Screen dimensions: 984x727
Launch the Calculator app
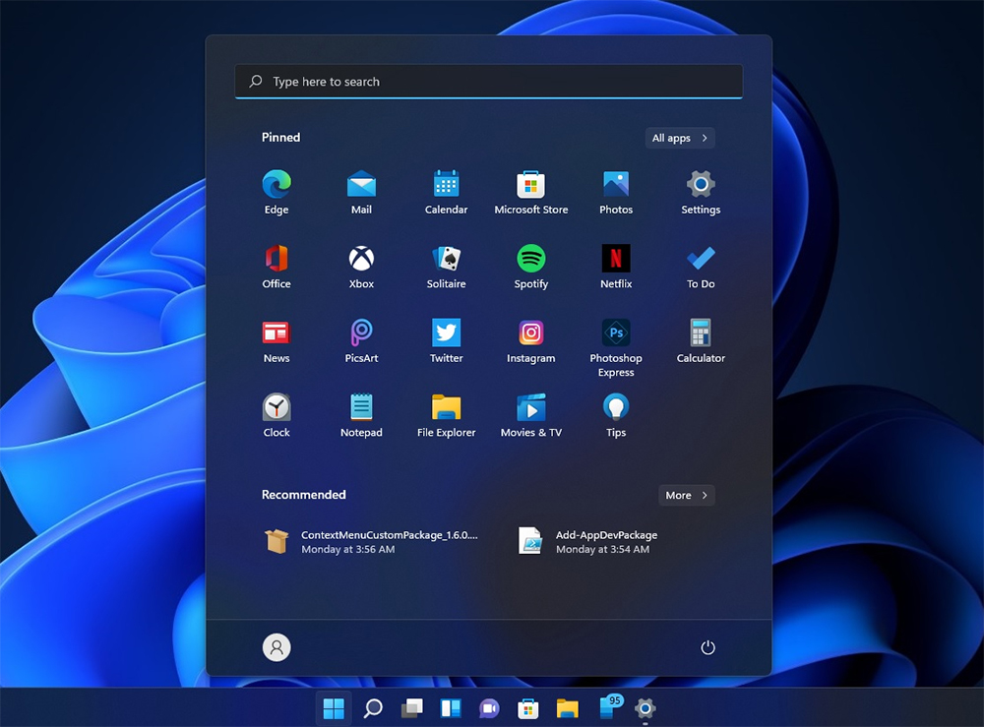coord(701,334)
